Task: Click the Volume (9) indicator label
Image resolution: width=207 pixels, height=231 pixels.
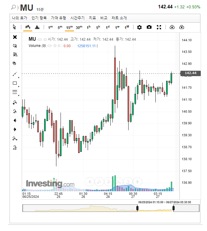Action: click(x=37, y=46)
